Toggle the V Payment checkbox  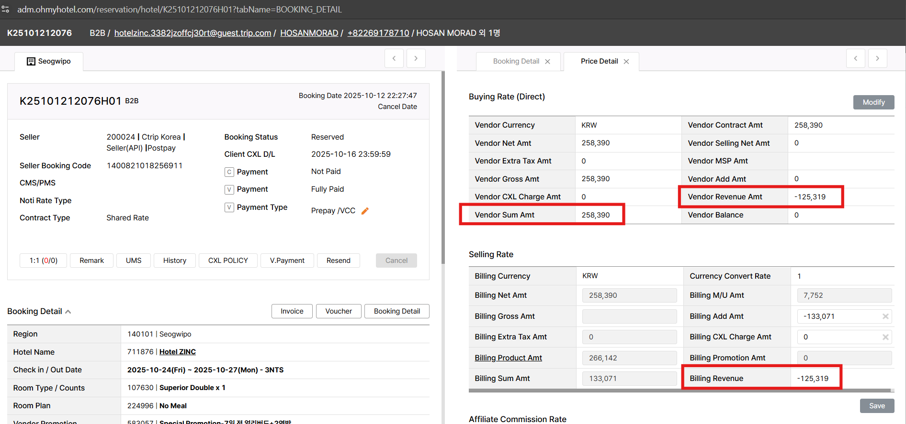[x=229, y=190]
